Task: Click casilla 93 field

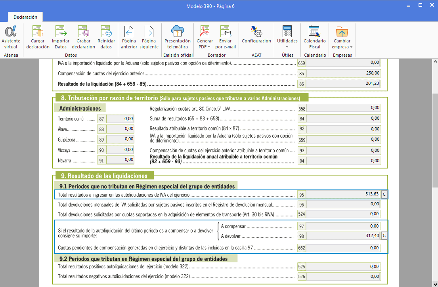Action: pyautogui.click(x=343, y=150)
